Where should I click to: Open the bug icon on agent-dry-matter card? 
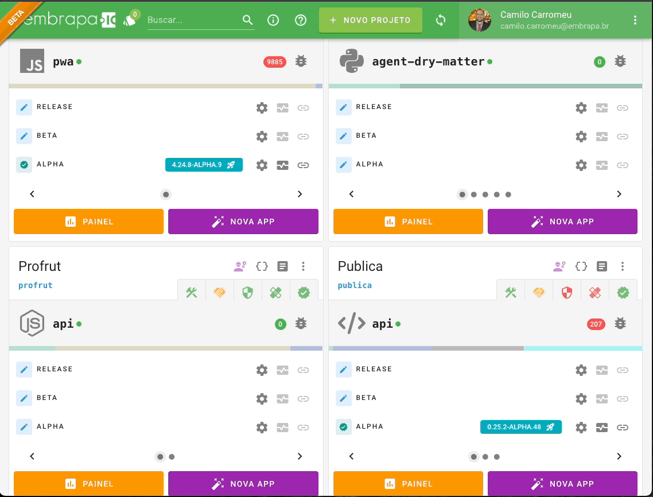coord(620,61)
